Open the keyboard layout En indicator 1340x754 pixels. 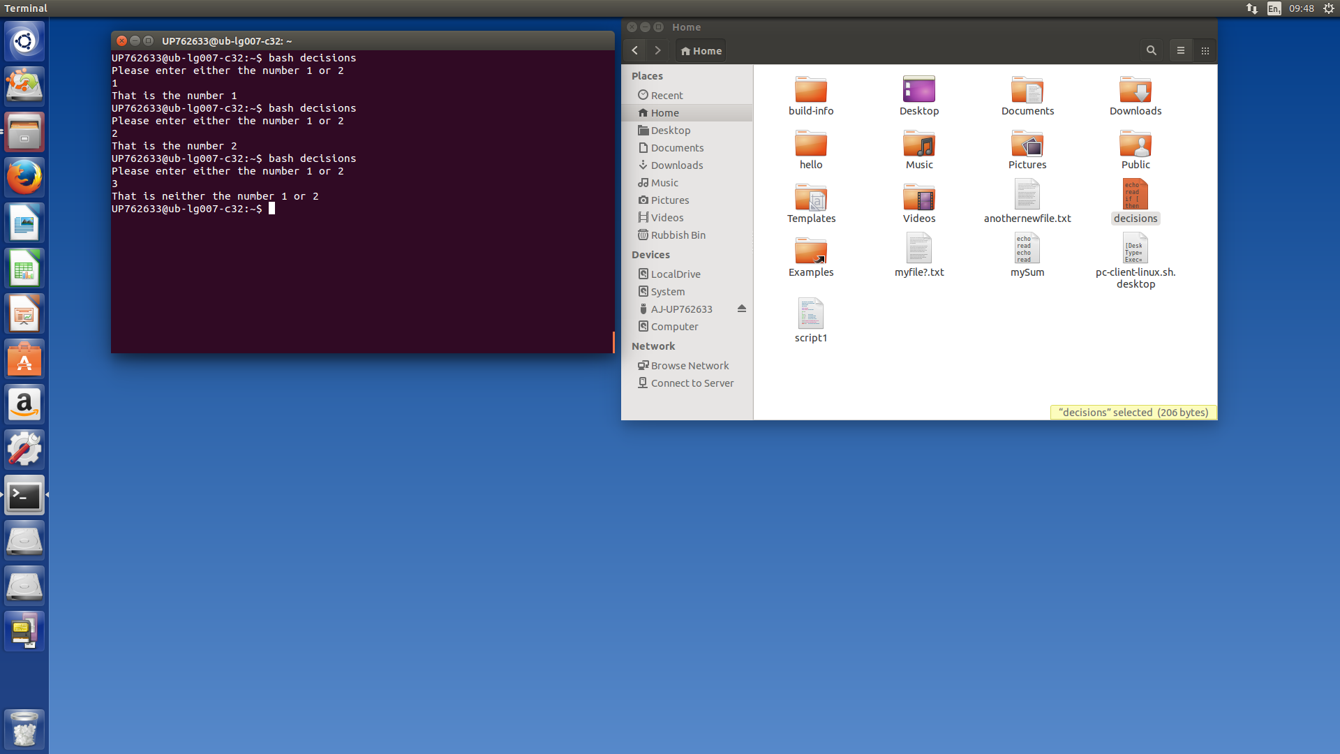(x=1274, y=8)
